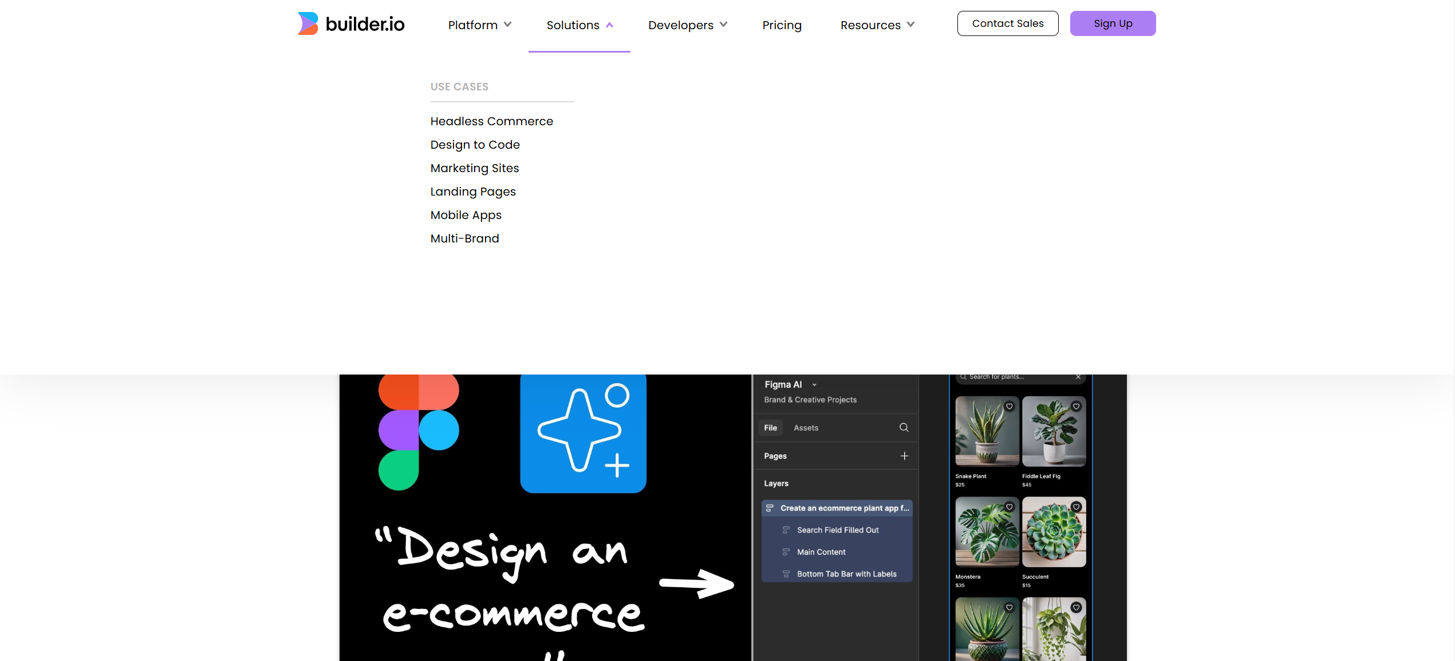Click the Contact Sales button
Image resolution: width=1455 pixels, height=661 pixels.
(1008, 23)
